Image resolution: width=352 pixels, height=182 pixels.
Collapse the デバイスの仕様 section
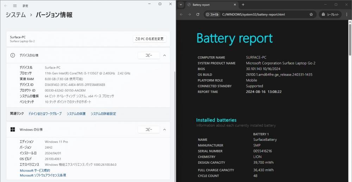click(164, 55)
